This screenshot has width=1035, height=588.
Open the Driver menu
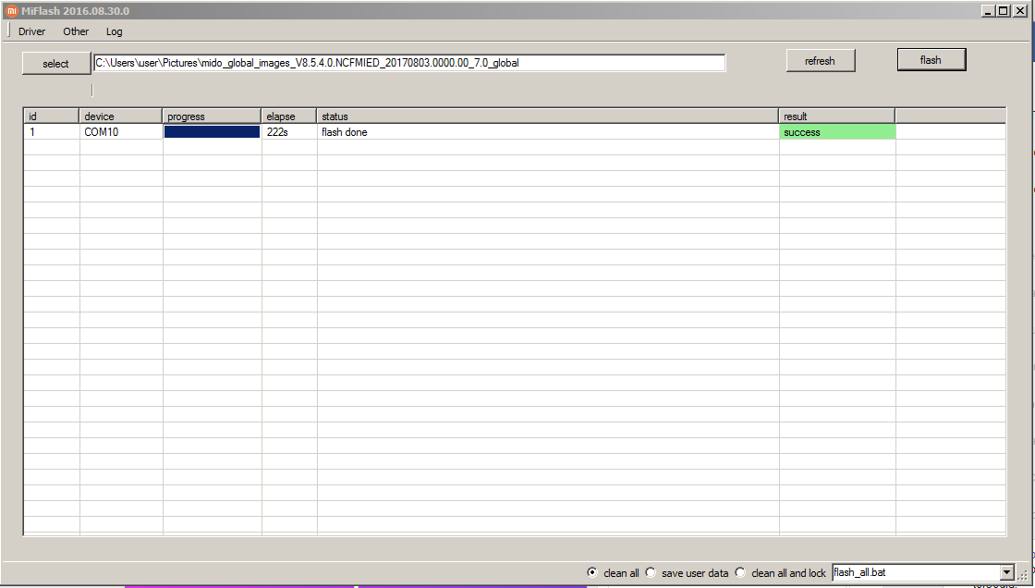(31, 31)
